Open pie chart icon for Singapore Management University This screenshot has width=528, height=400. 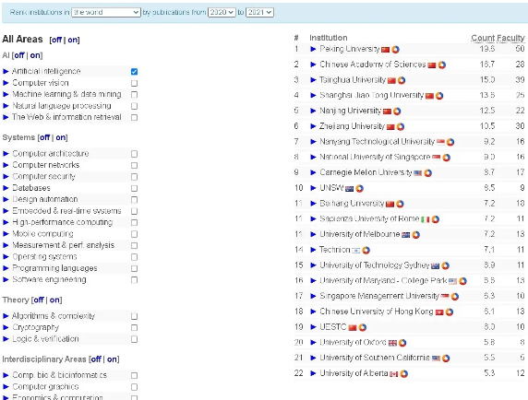[x=455, y=297]
